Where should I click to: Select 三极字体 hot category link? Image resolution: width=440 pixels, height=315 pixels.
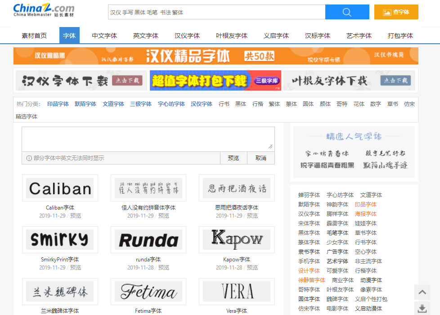tap(141, 104)
